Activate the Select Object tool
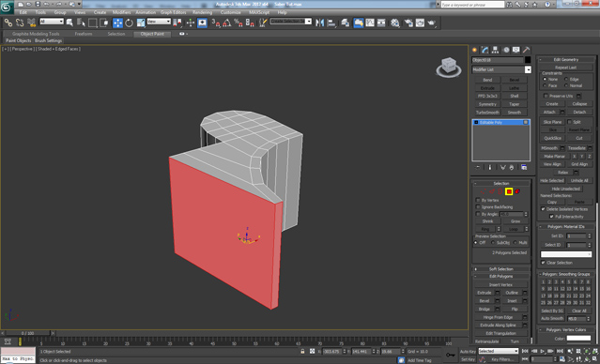The image size is (600, 364). coord(69,23)
